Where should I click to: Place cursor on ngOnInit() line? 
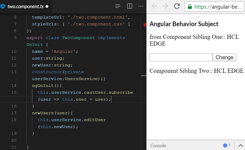click(47, 86)
